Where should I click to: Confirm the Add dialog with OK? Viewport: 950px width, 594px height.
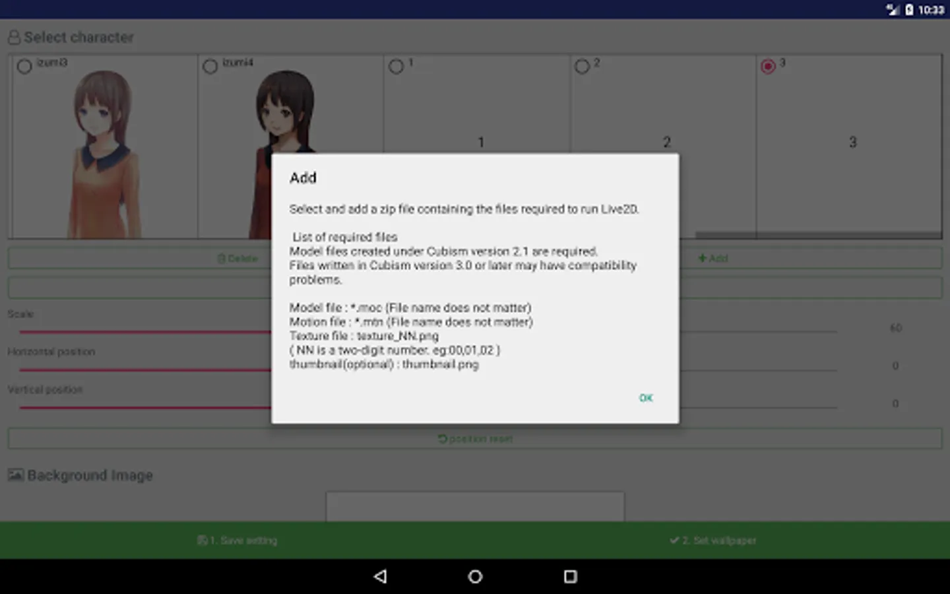coord(646,398)
